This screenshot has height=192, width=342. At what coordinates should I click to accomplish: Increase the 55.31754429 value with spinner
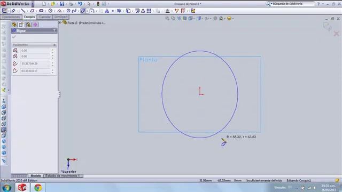(x=52, y=62)
